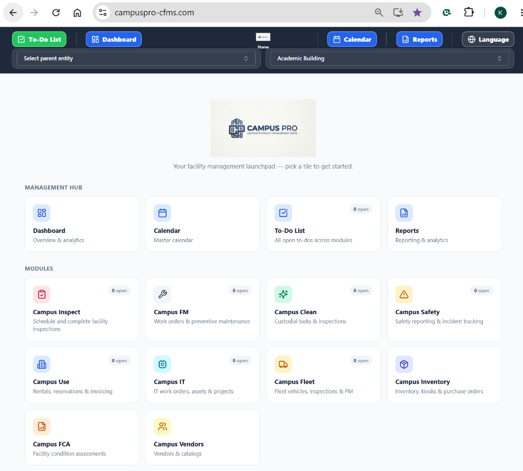This screenshot has height=471, width=523.
Task: Click the Campus Inventory title text
Action: click(422, 382)
